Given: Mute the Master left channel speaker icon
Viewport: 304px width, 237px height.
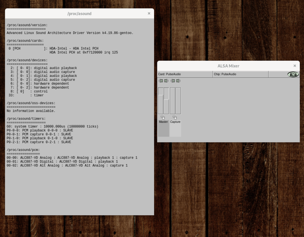Looking at the screenshot, I should click(161, 81).
